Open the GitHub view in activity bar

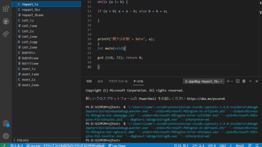(6, 21)
